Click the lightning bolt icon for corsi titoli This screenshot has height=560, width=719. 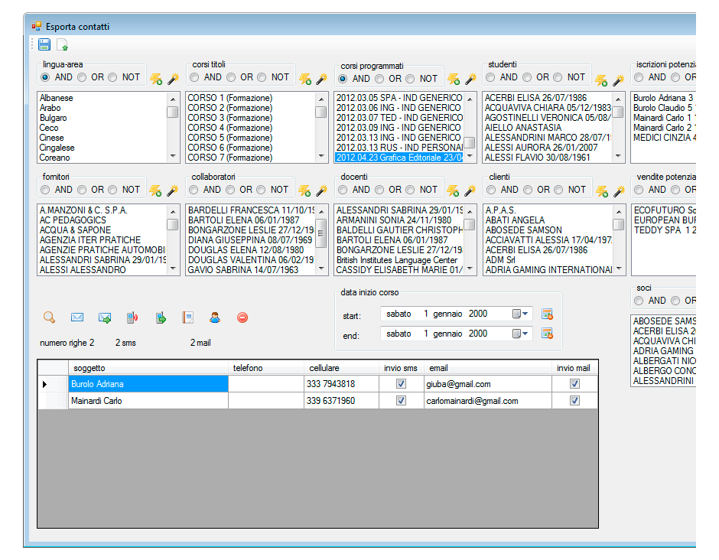(305, 79)
